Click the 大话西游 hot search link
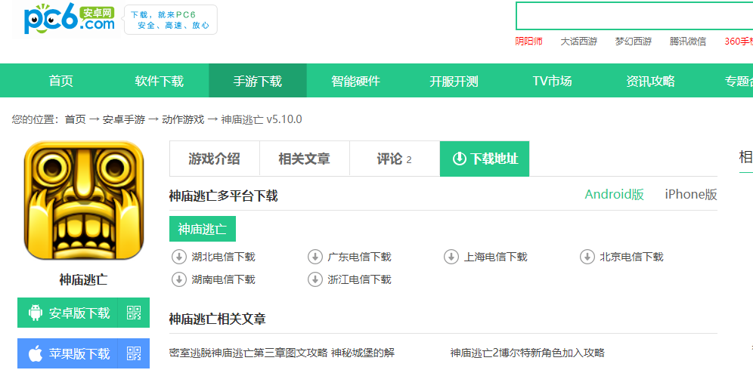Image resolution: width=753 pixels, height=370 pixels. coord(578,42)
